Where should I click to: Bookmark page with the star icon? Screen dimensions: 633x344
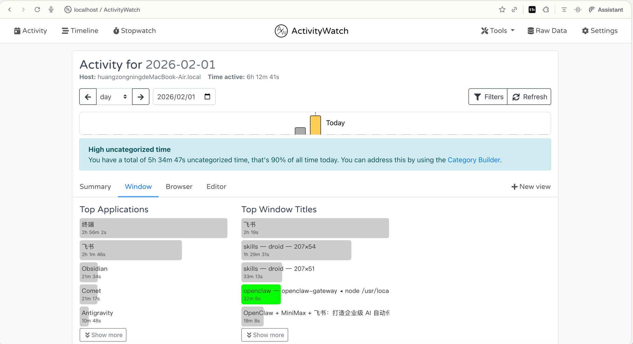click(502, 10)
